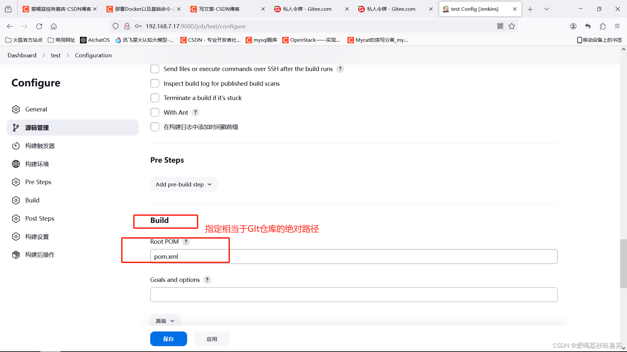Toggle Inspect build log for published build scans
This screenshot has height=352, width=627.
pos(154,83)
